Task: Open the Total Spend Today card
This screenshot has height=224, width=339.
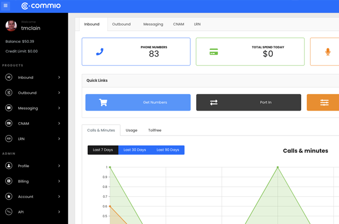Action: pyautogui.click(x=250, y=52)
